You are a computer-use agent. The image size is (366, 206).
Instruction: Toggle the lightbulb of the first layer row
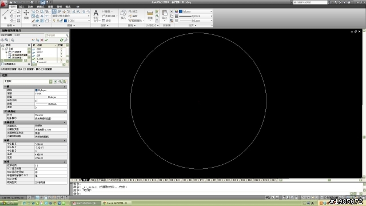coord(61,49)
